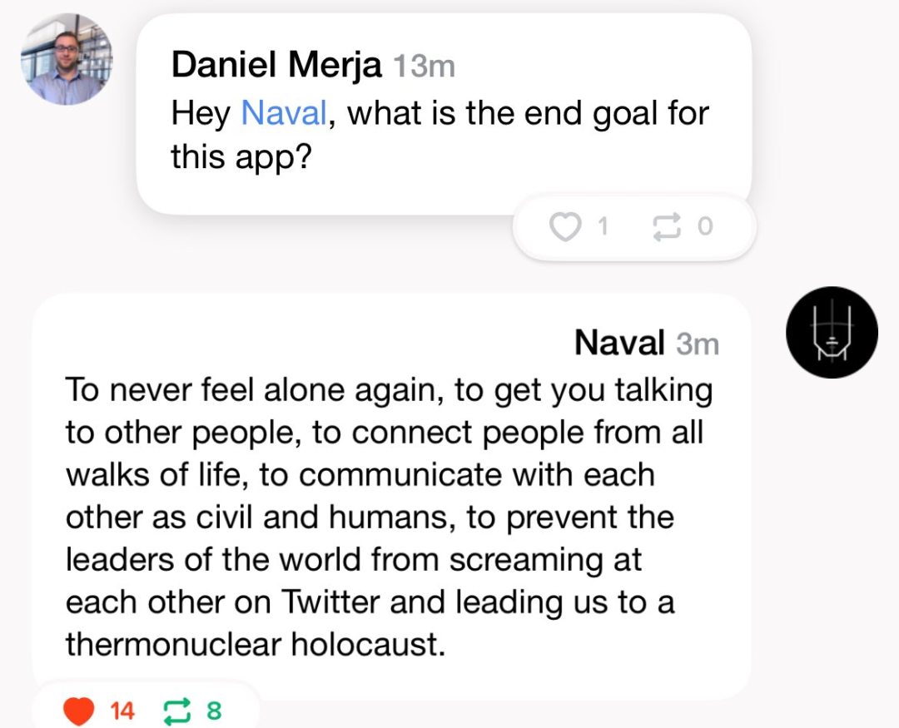Screen dimensions: 899x728
Task: Show the 14 likes on Naval's reply
Action: click(x=122, y=711)
